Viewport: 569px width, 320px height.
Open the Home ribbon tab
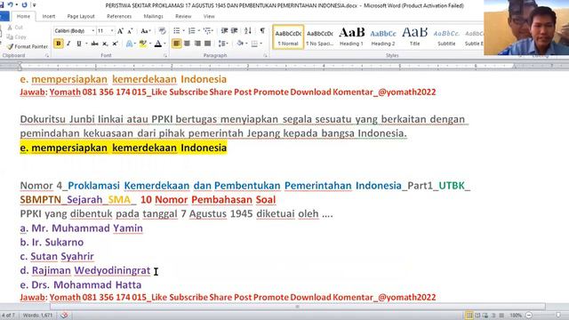(23, 16)
